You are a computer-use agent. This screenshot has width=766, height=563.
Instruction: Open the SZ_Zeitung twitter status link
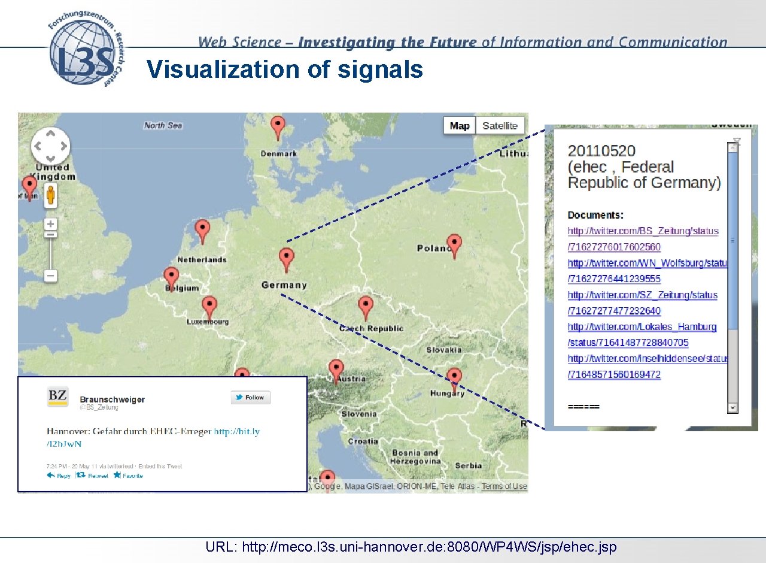(x=643, y=302)
